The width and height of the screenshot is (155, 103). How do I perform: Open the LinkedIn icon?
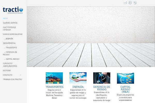[x=135, y=3]
